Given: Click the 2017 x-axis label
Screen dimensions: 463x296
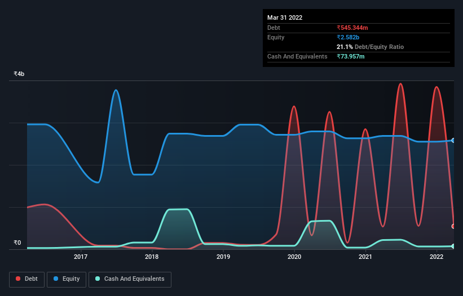Looking at the screenshot, I should click(x=81, y=257).
